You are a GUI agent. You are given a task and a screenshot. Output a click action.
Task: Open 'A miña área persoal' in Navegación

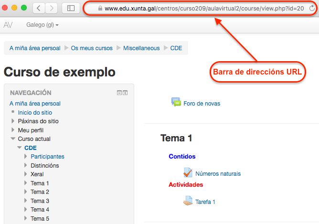[x=35, y=104]
